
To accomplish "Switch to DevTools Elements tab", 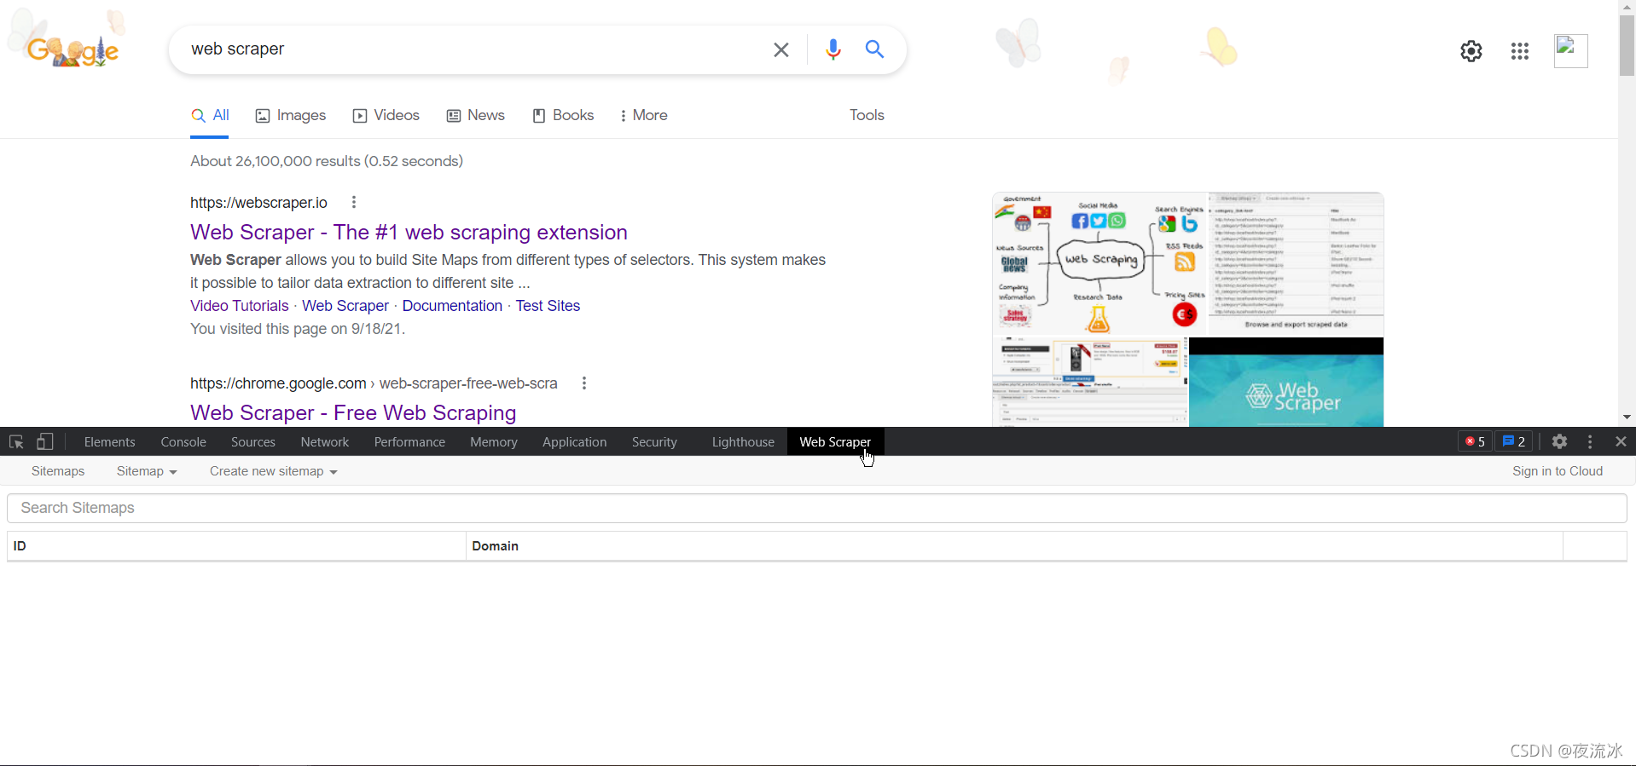I will [109, 441].
